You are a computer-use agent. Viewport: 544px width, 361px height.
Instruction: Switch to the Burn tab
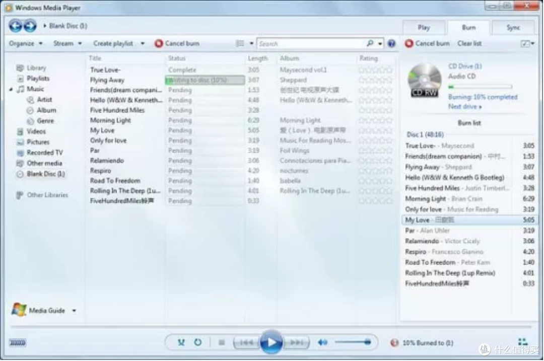pos(469,27)
